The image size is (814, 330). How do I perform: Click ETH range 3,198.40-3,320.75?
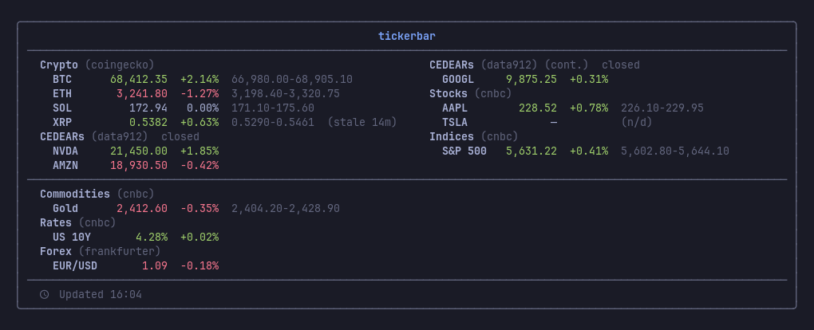click(286, 94)
